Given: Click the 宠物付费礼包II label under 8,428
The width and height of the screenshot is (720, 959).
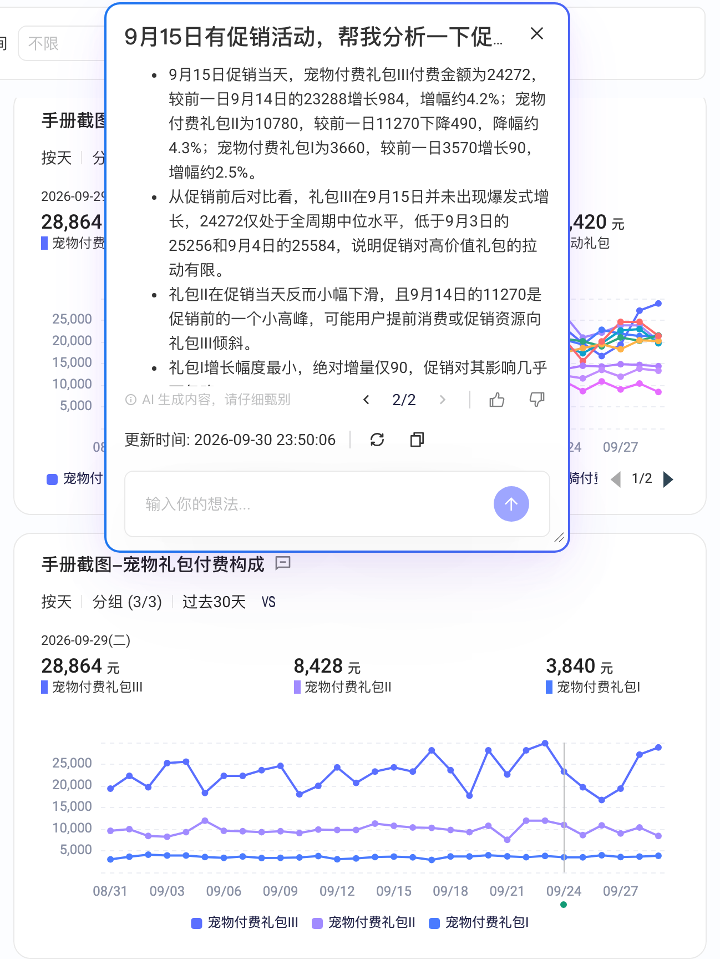Looking at the screenshot, I should click(x=348, y=687).
